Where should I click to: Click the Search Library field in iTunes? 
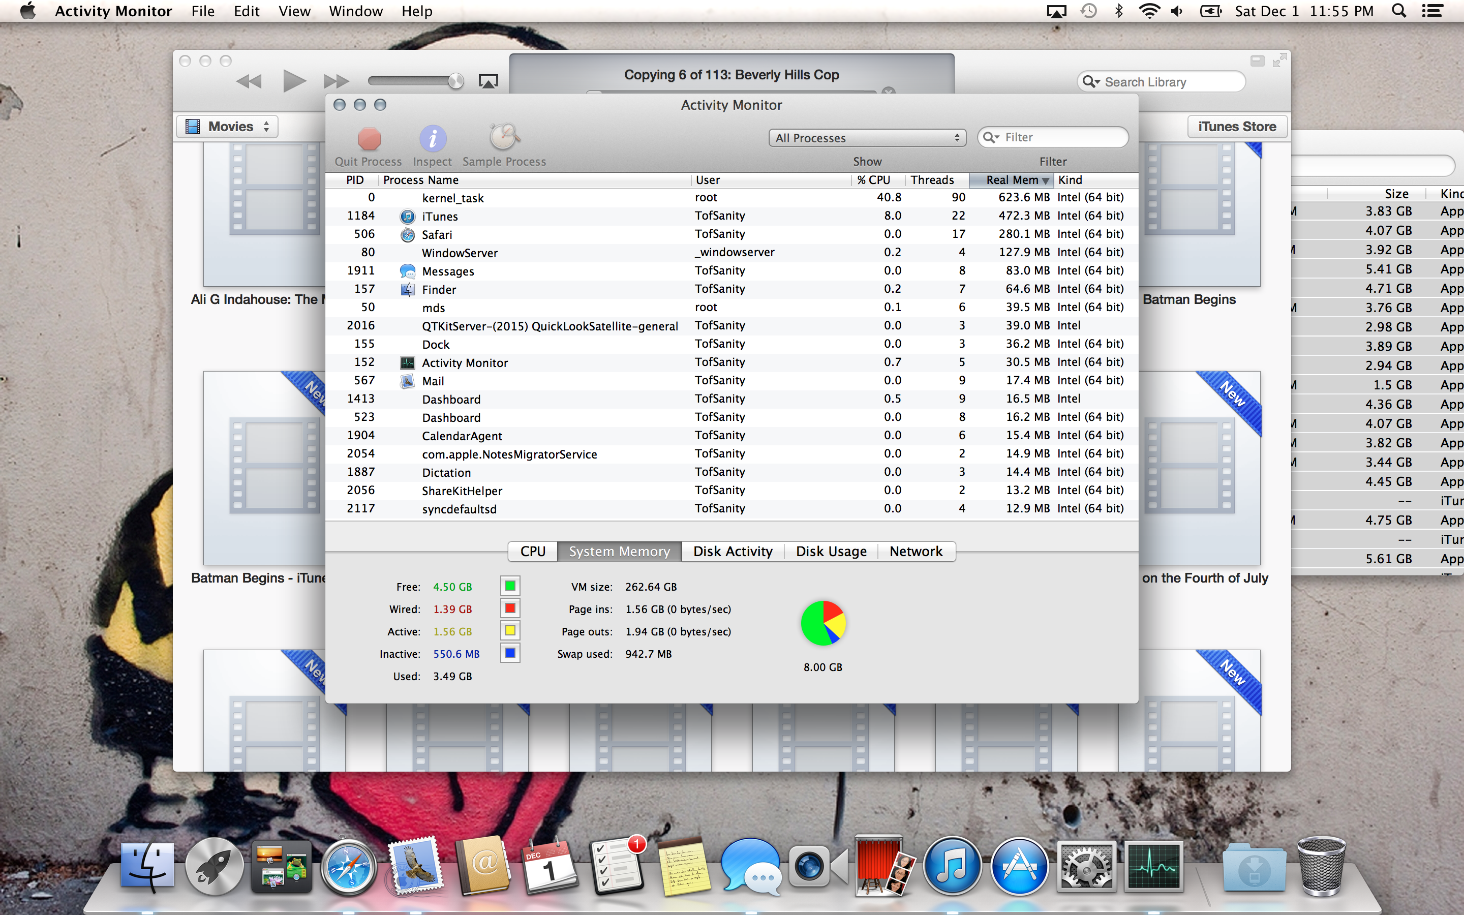click(1161, 82)
